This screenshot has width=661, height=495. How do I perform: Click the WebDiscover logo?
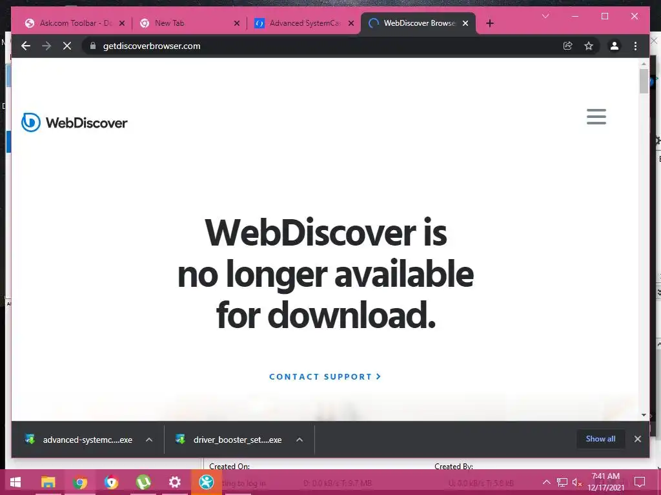pos(74,122)
